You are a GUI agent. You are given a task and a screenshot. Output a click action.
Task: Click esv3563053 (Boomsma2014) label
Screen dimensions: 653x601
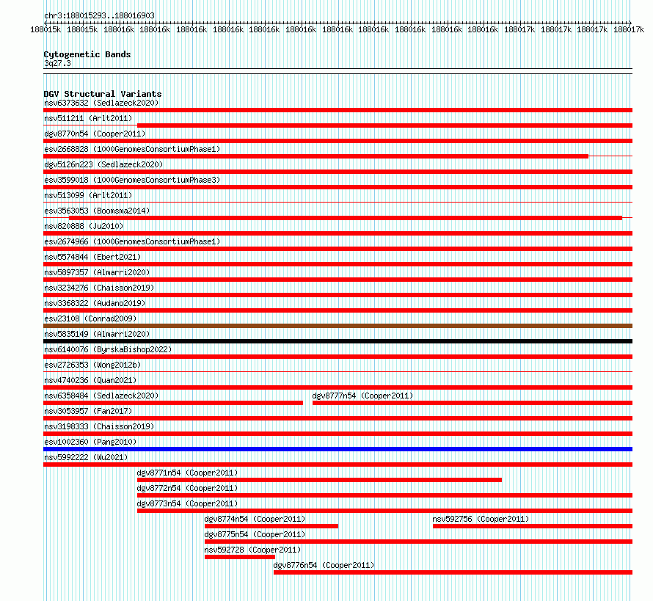click(x=97, y=211)
